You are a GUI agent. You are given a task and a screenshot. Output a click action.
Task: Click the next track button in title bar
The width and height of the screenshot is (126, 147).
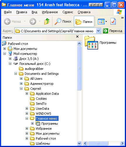tap(101, 5)
